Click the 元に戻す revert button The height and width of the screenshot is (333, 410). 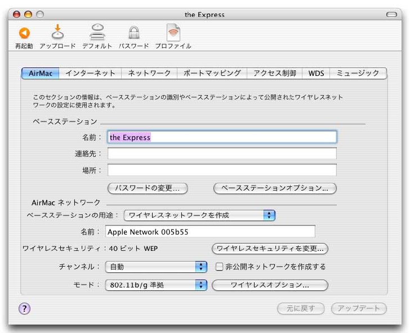(301, 308)
